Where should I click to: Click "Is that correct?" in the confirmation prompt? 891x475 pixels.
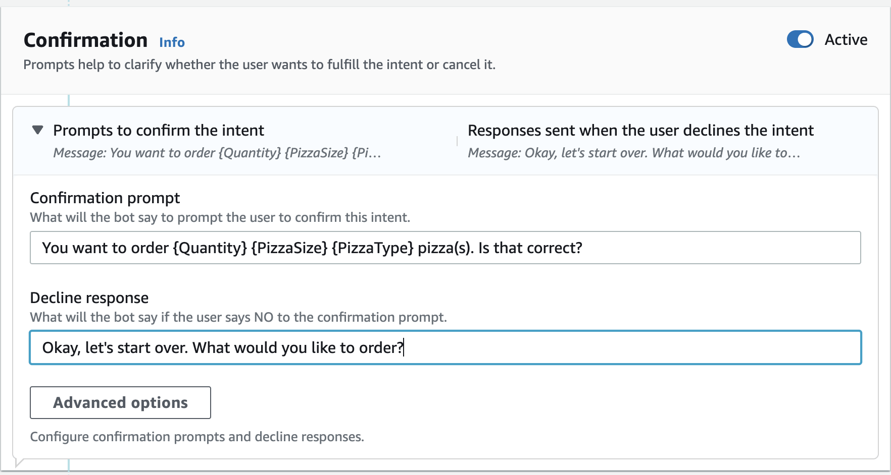coord(530,248)
